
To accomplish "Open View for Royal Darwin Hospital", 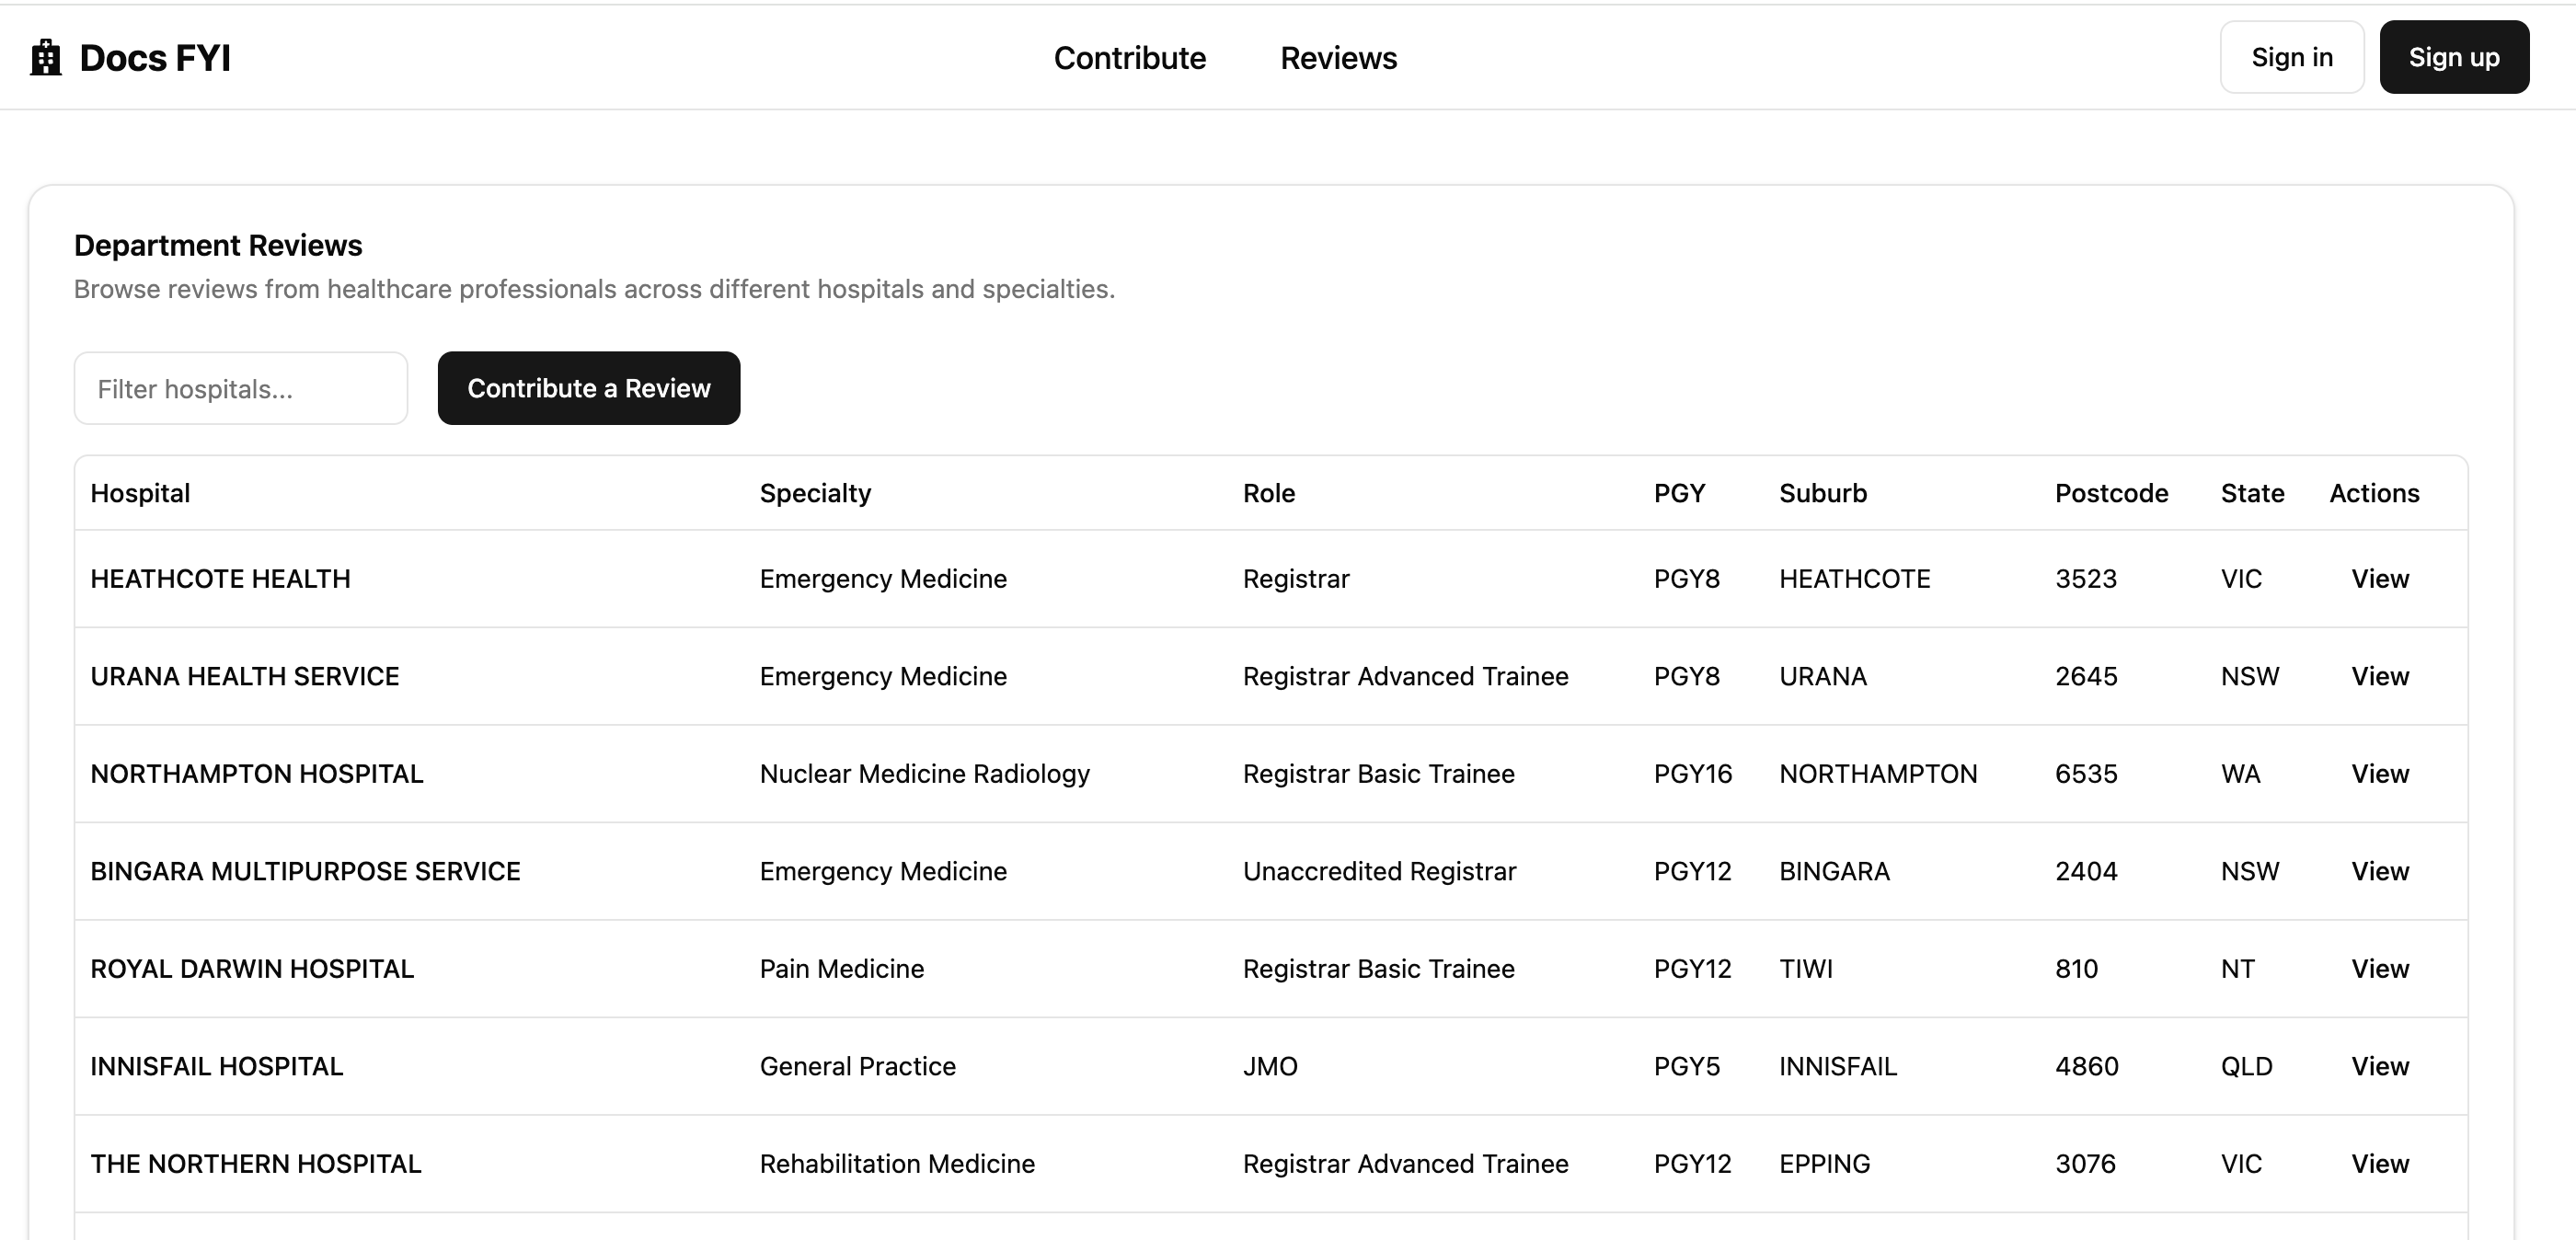I will point(2379,969).
